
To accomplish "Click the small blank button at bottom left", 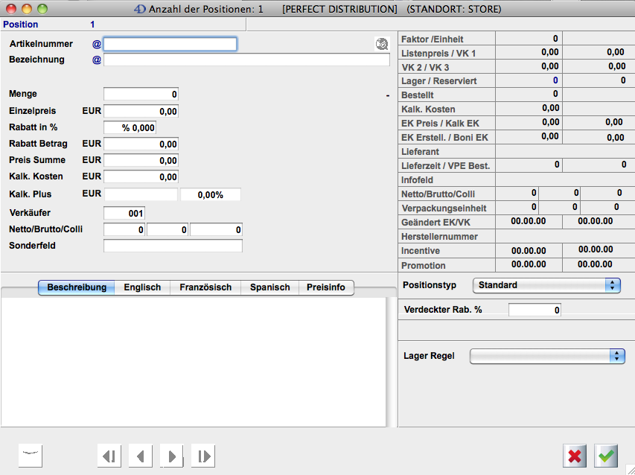I will tap(31, 456).
